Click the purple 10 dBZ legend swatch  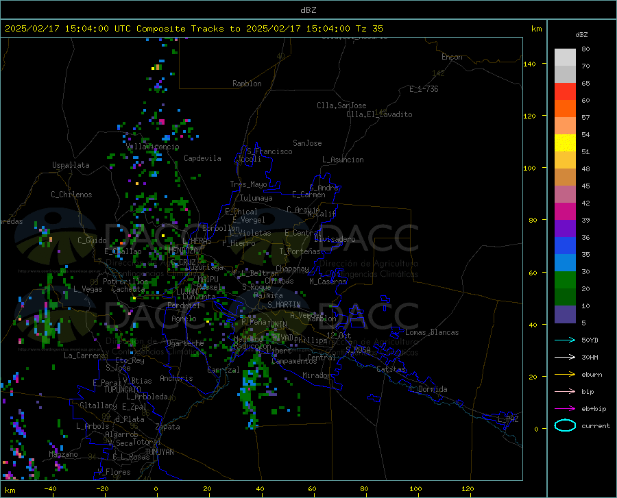565,314
